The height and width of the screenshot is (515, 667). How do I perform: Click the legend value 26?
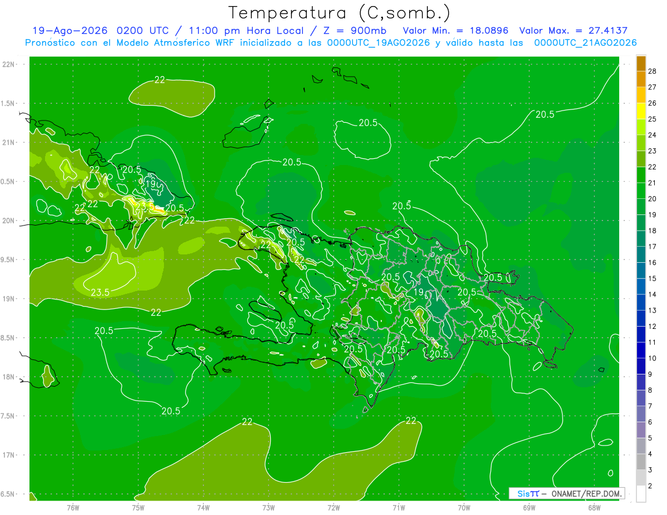(653, 103)
